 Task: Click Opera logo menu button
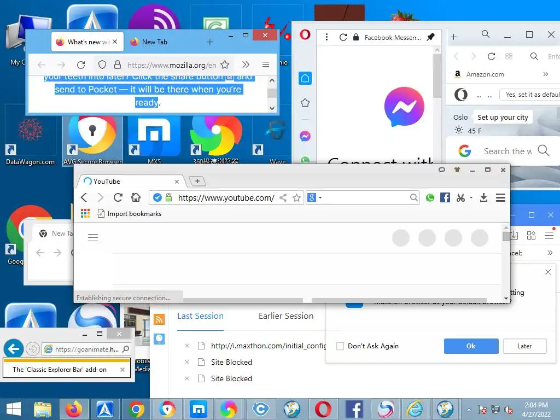point(305,34)
